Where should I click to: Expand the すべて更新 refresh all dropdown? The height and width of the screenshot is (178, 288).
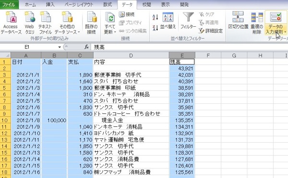click(x=115, y=32)
